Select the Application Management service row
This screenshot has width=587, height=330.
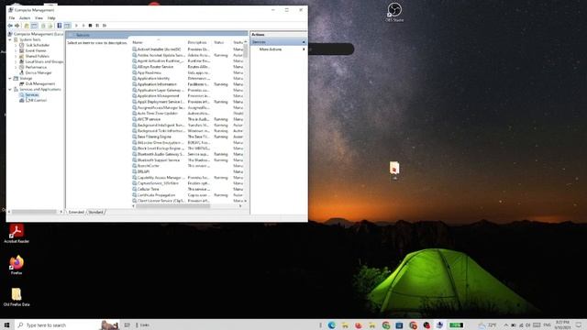pyautogui.click(x=188, y=95)
